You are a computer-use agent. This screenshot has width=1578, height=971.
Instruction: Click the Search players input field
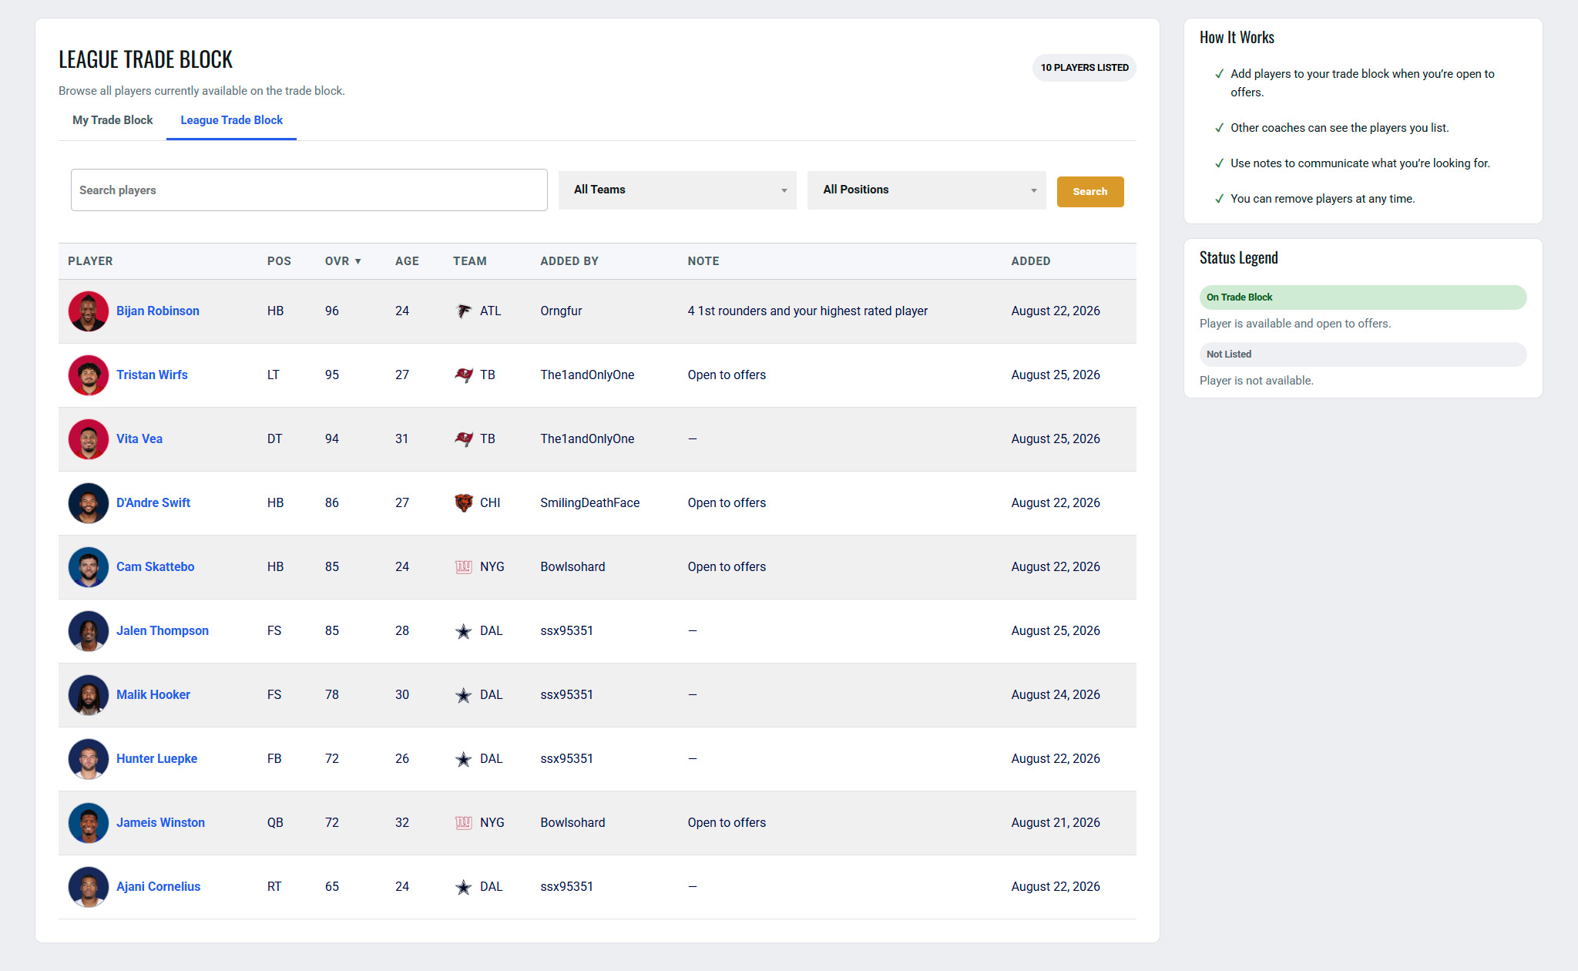tap(309, 190)
